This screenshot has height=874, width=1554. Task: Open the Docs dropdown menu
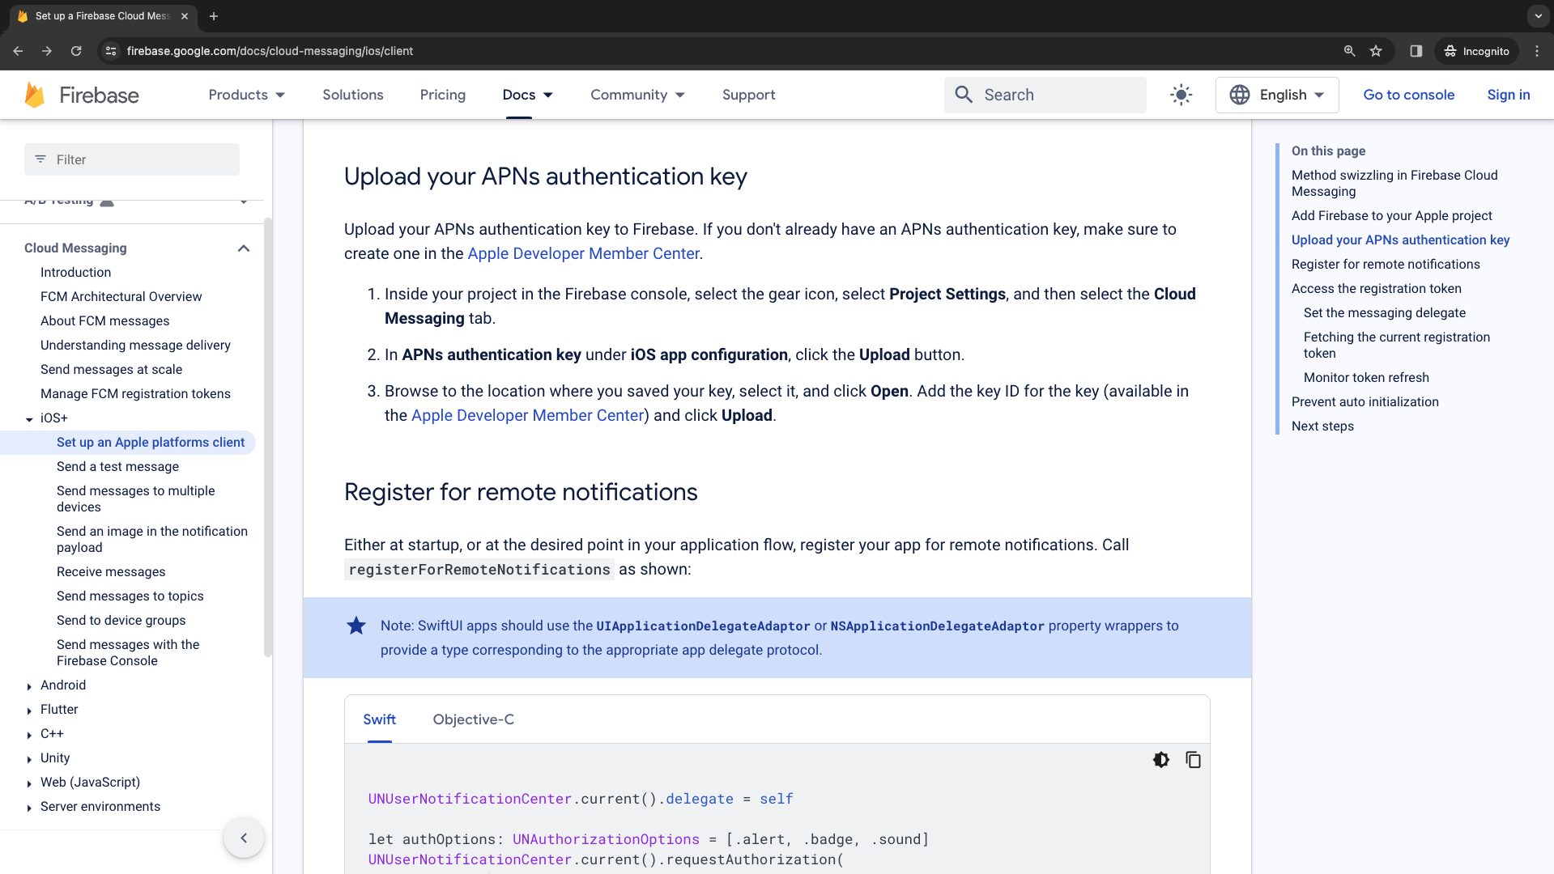528,95
